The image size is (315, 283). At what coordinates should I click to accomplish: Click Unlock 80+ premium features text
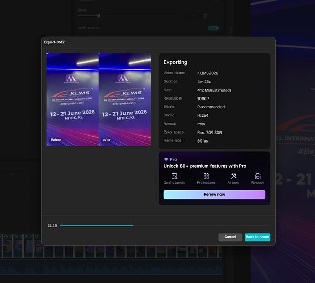pyautogui.click(x=205, y=166)
